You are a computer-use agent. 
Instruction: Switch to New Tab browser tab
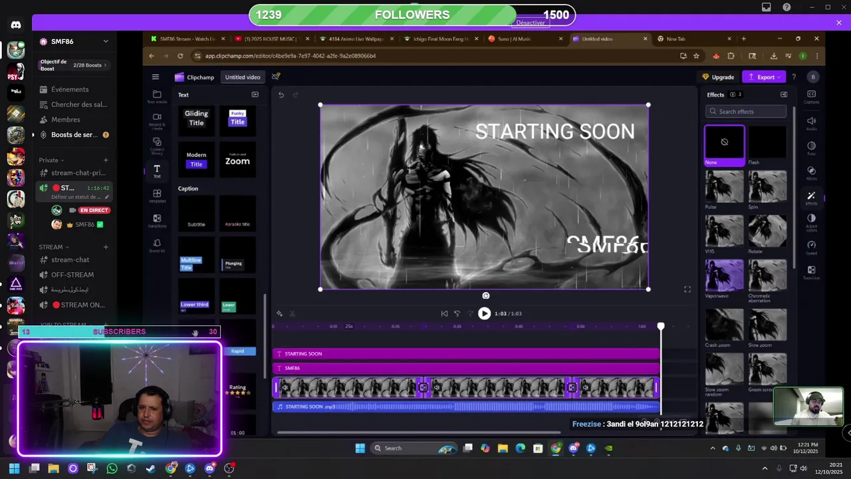(x=694, y=39)
